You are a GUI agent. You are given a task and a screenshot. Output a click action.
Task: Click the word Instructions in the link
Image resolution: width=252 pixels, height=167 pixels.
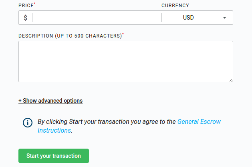coord(54,131)
